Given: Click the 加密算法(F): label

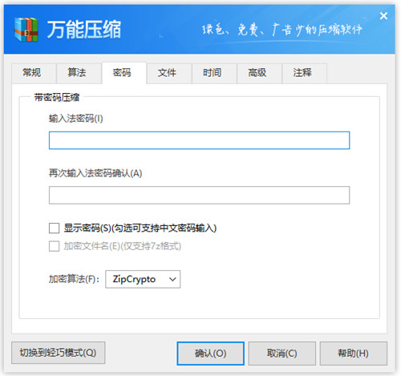Looking at the screenshot, I should tap(74, 279).
